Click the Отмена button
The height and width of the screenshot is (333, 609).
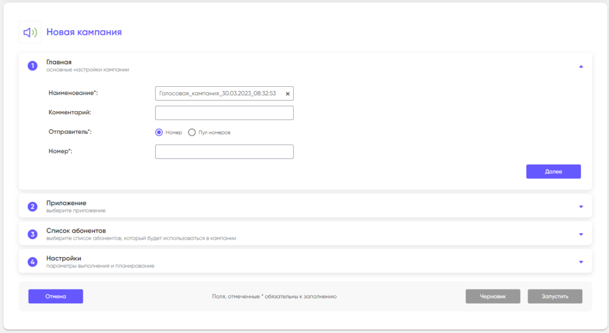[x=55, y=296]
